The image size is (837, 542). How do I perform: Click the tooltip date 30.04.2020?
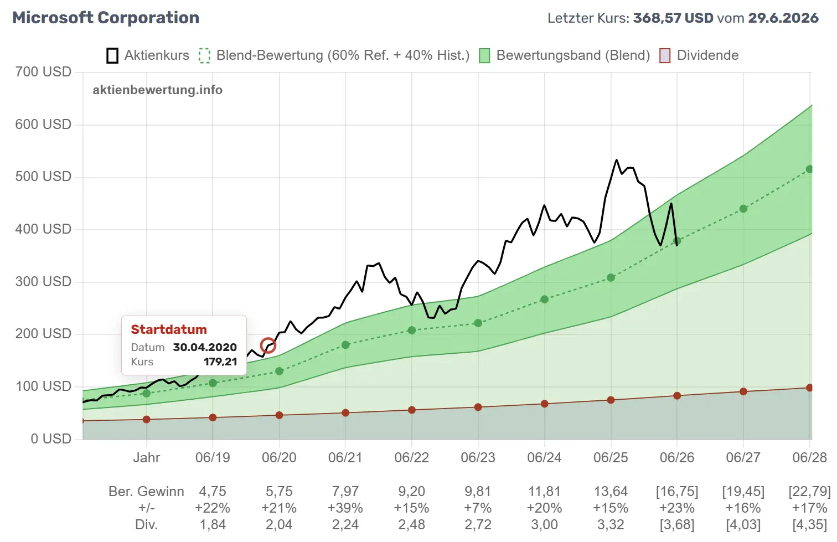tap(205, 347)
